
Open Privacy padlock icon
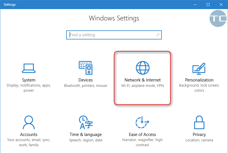tap(199, 122)
